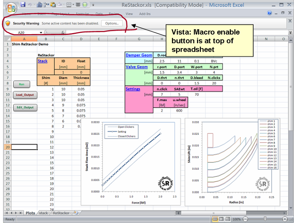Open the Excel Help question mark icon
The image size is (294, 223).
[269, 13]
